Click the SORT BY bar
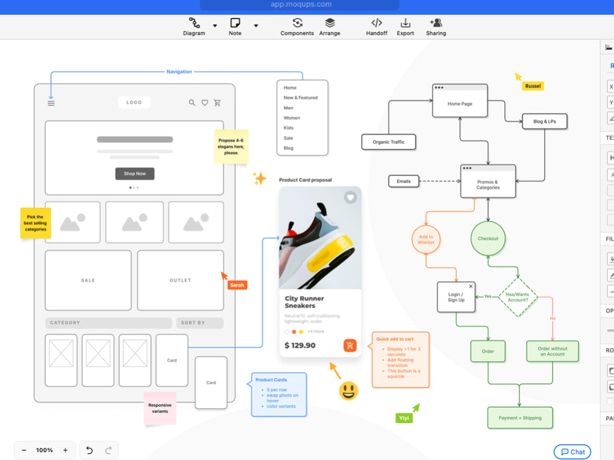The image size is (614, 460). point(200,323)
